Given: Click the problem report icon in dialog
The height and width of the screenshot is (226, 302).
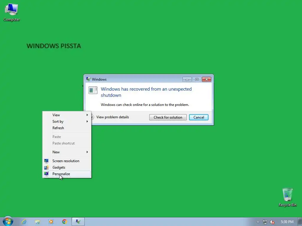Looking at the screenshot, I should point(93,90).
